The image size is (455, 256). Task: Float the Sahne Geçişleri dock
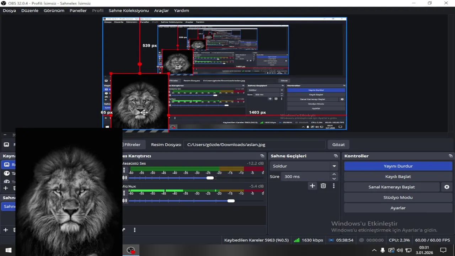(336, 156)
